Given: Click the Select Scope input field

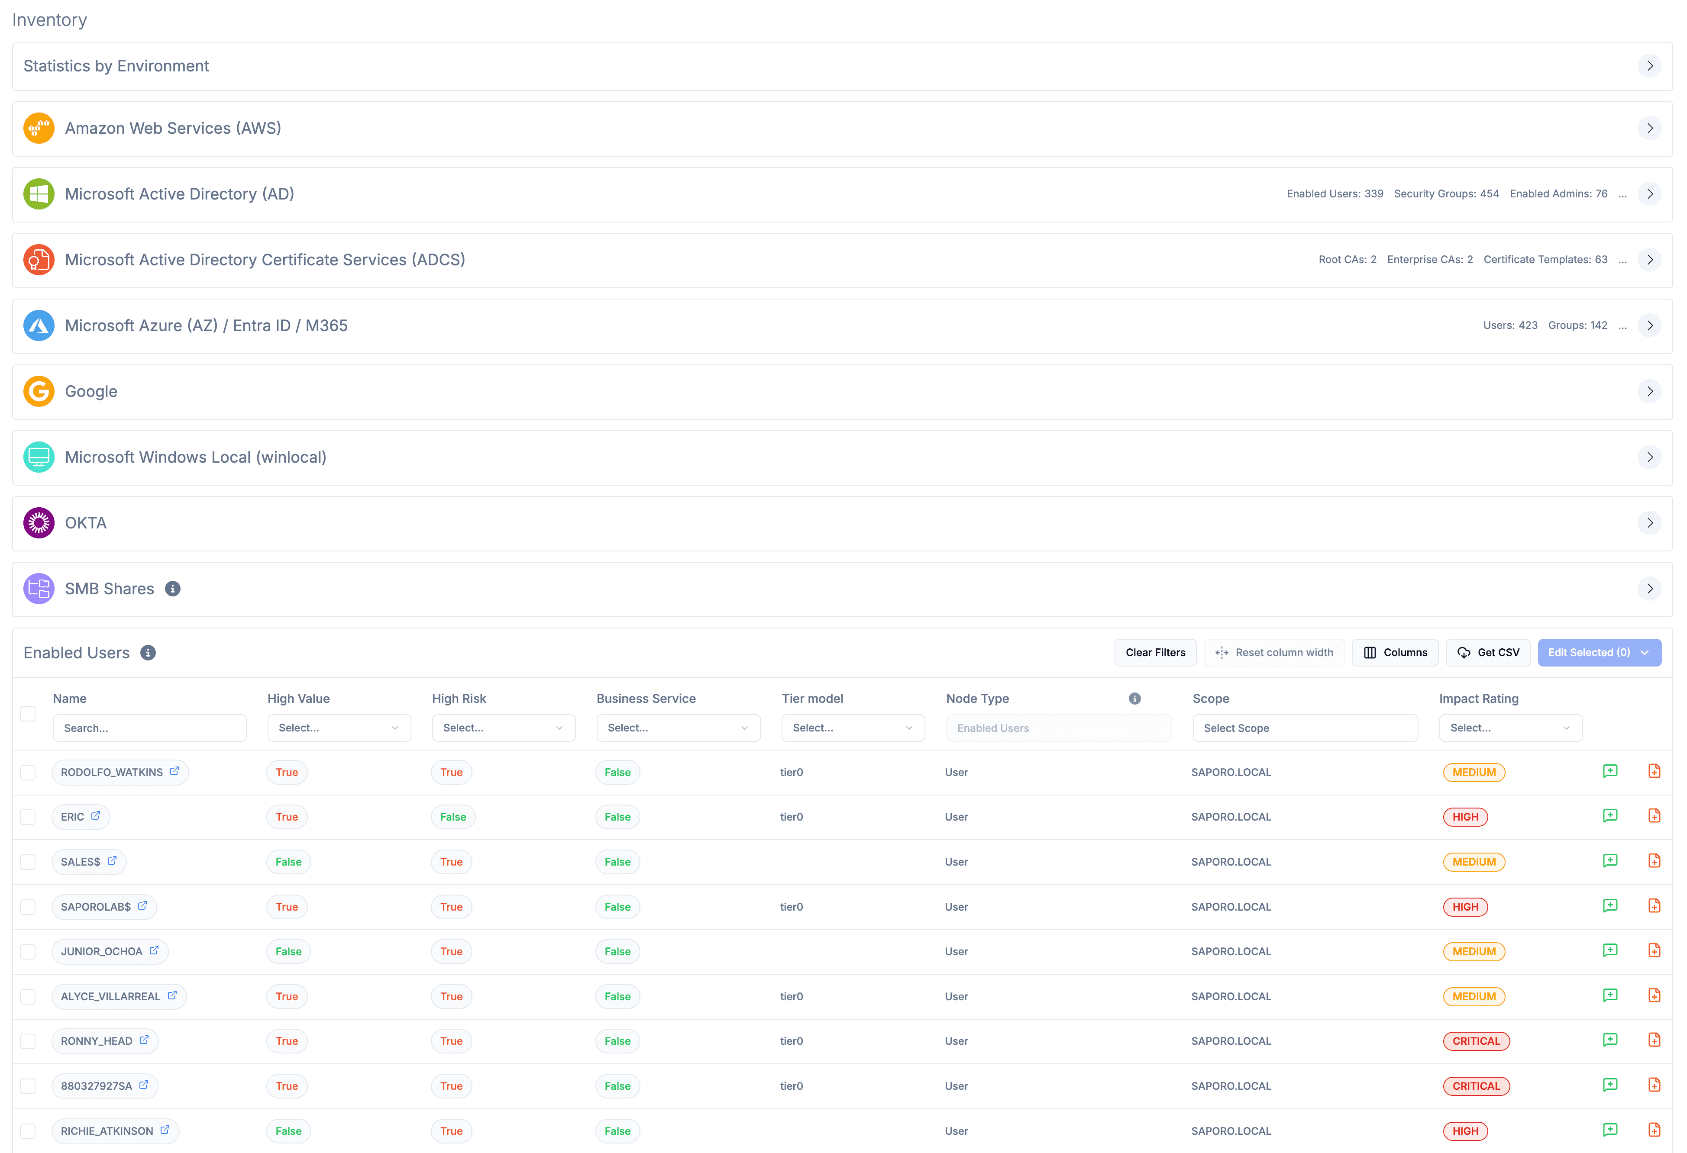Looking at the screenshot, I should pyautogui.click(x=1305, y=728).
